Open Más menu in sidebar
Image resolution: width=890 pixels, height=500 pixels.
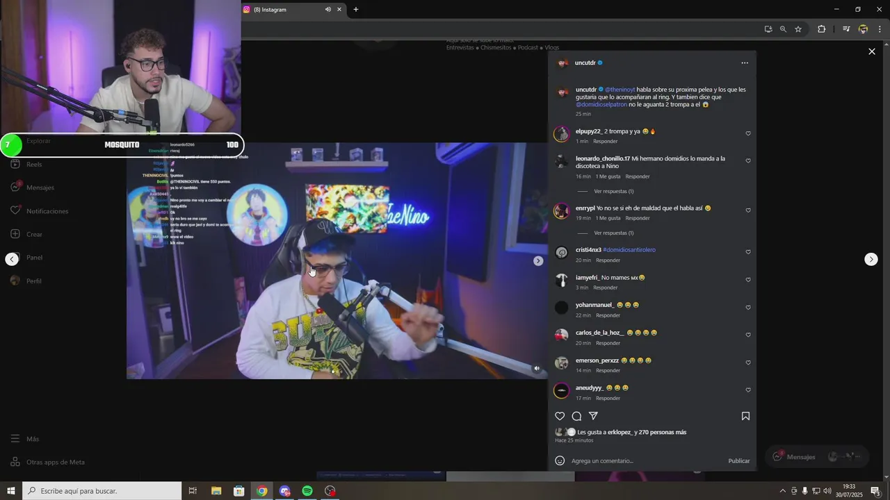[x=25, y=439]
